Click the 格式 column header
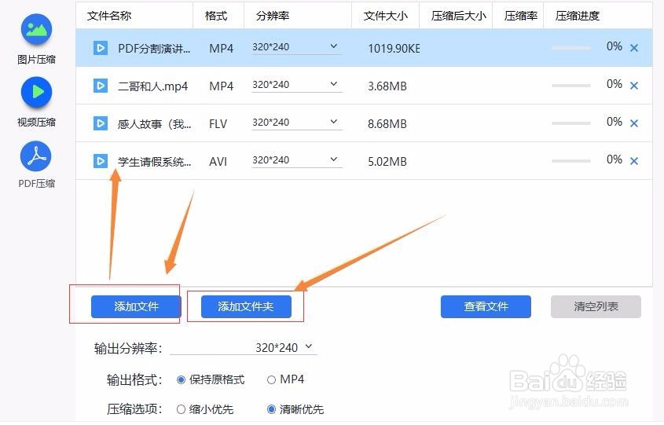Viewport: 664px width, 425px height. 216,16
